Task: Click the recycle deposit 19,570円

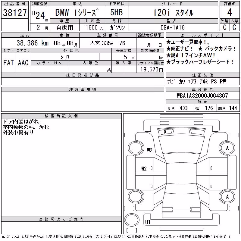Action: pyautogui.click(x=152, y=70)
